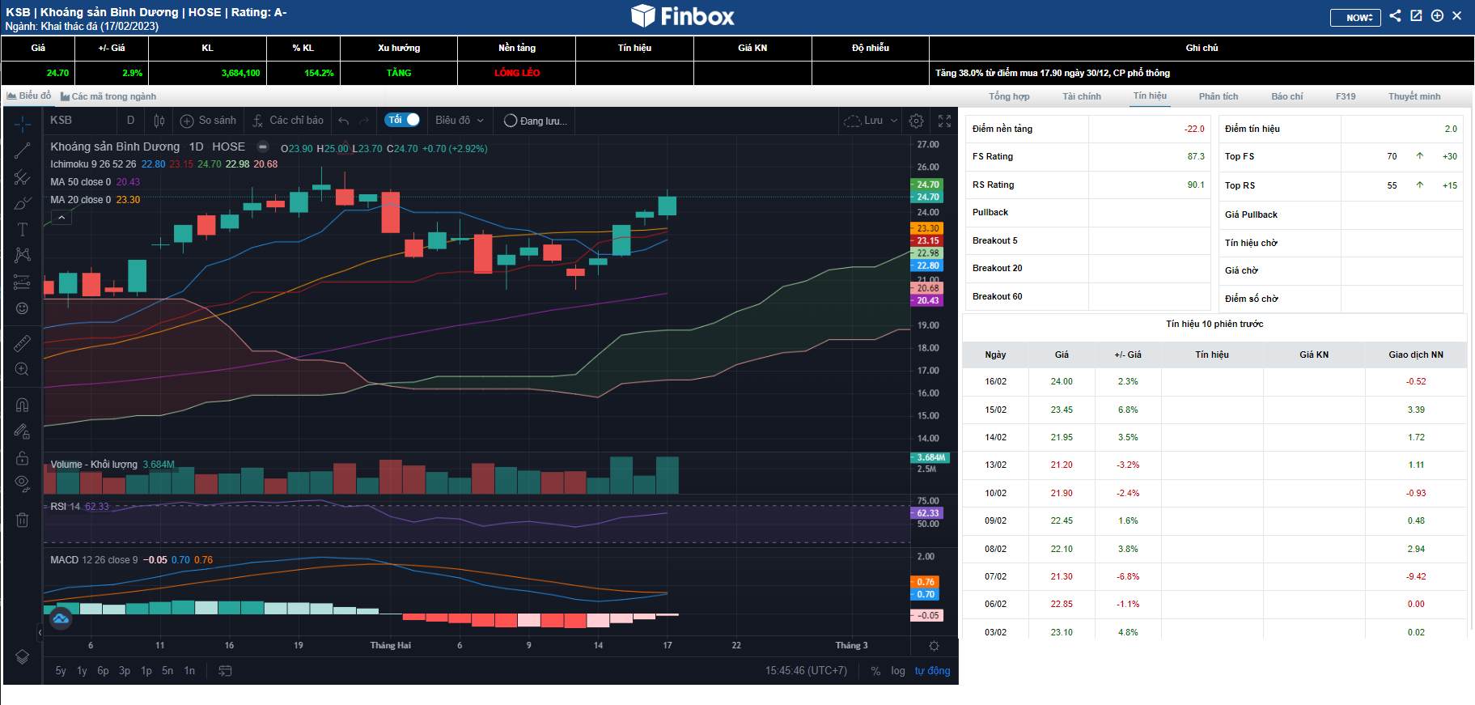Toggle log scale mode
The height and width of the screenshot is (705, 1475).
(898, 670)
